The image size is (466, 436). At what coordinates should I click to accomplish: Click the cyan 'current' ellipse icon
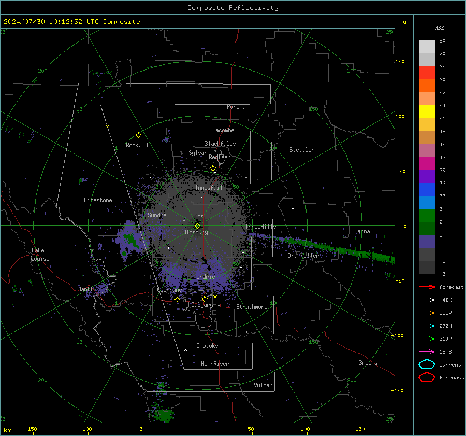click(427, 364)
